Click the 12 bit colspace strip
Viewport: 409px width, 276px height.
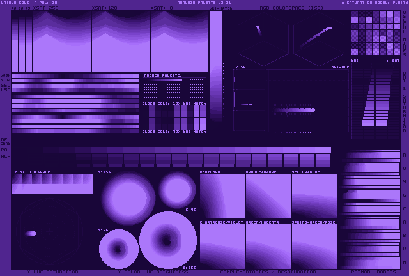[52, 183]
